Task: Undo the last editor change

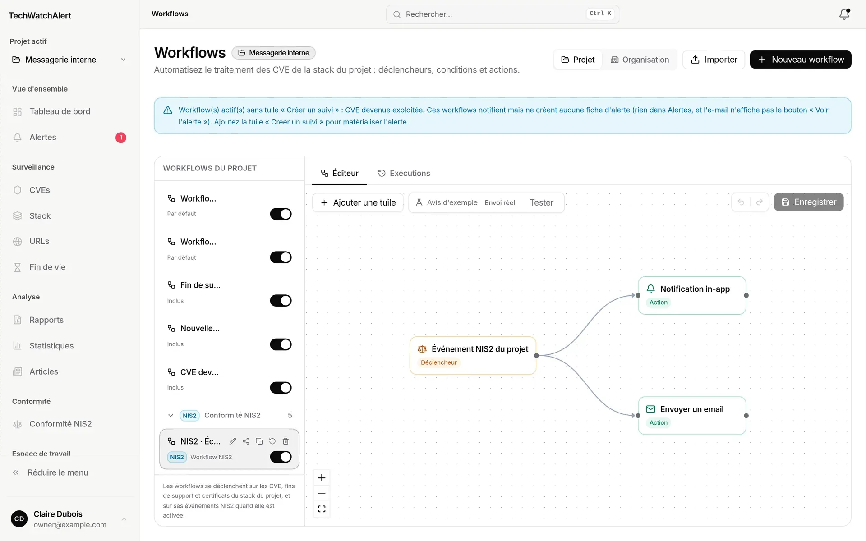Action: [x=741, y=202]
